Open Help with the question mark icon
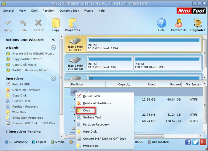The width and height of the screenshot is (208, 151). pyautogui.click(x=161, y=23)
